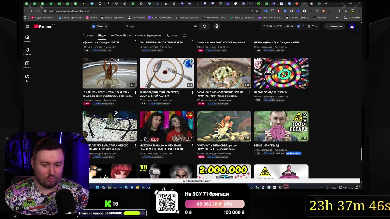Image resolution: width=390 pixels, height=219 pixels.
Task: Open Підписки subscriptions in the sidebar
Action: click(27, 65)
